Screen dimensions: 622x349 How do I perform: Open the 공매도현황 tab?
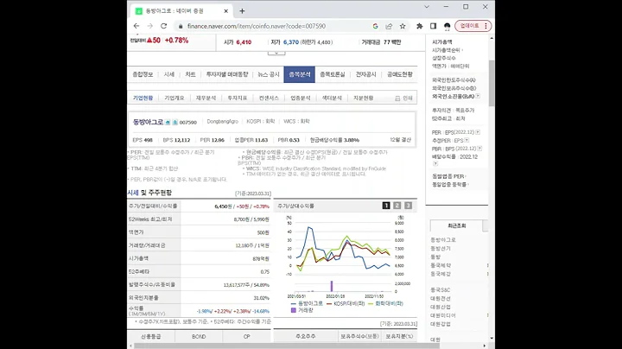(x=400, y=74)
